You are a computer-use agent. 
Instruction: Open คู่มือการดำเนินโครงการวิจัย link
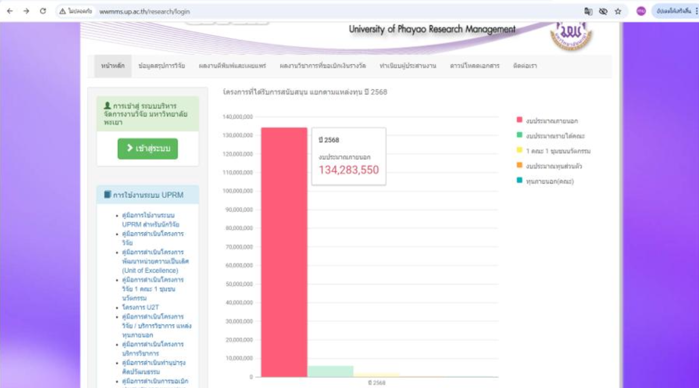coord(153,238)
